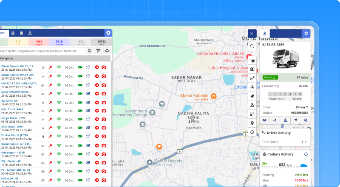Click the green Running status badge

pos(270,78)
